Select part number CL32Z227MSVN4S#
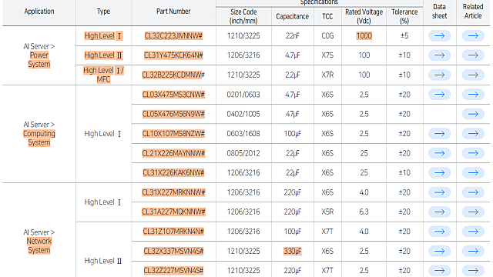Viewport: 493px width, 277px height. (x=173, y=270)
